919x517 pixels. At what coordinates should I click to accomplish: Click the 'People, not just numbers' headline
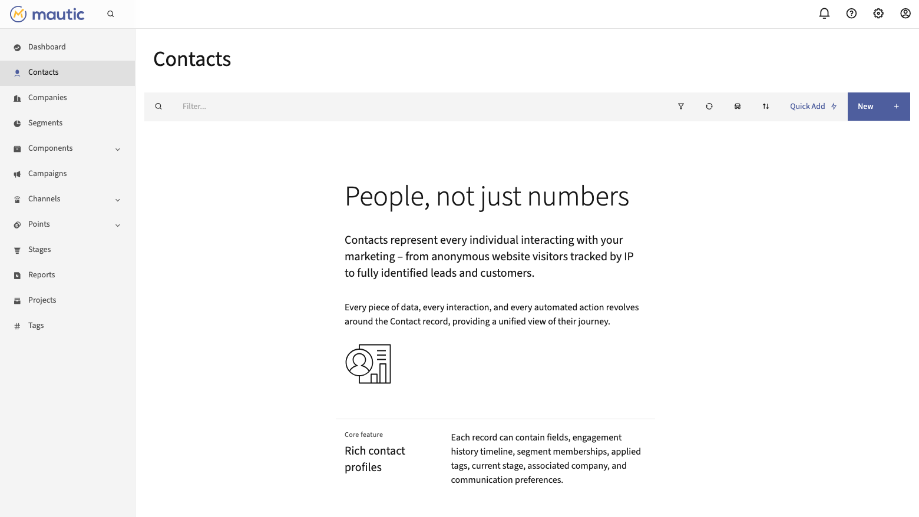pyautogui.click(x=487, y=196)
